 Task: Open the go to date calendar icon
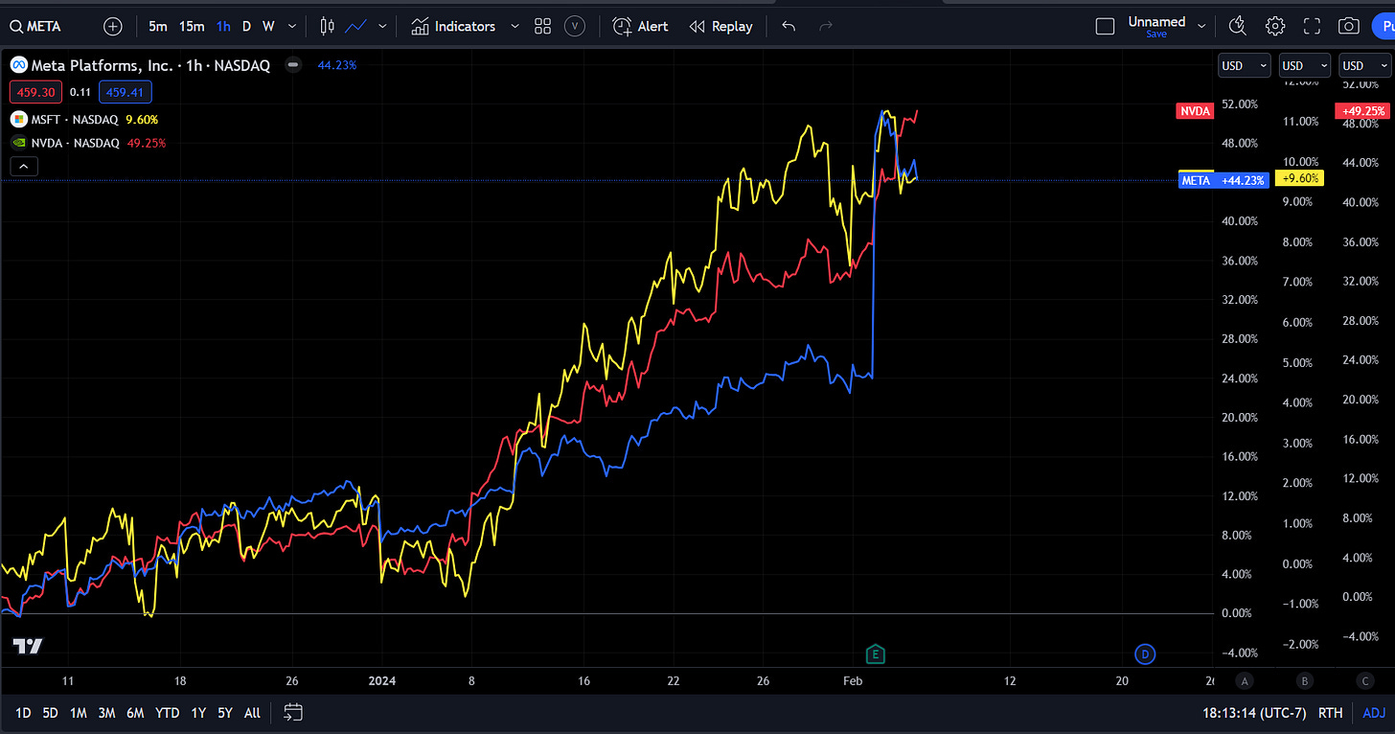[293, 712]
